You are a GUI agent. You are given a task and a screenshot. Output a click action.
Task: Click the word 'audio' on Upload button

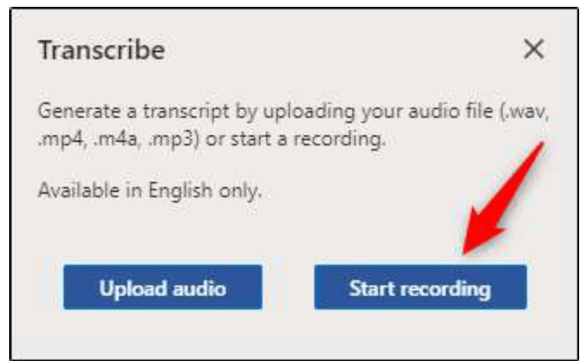click(200, 289)
